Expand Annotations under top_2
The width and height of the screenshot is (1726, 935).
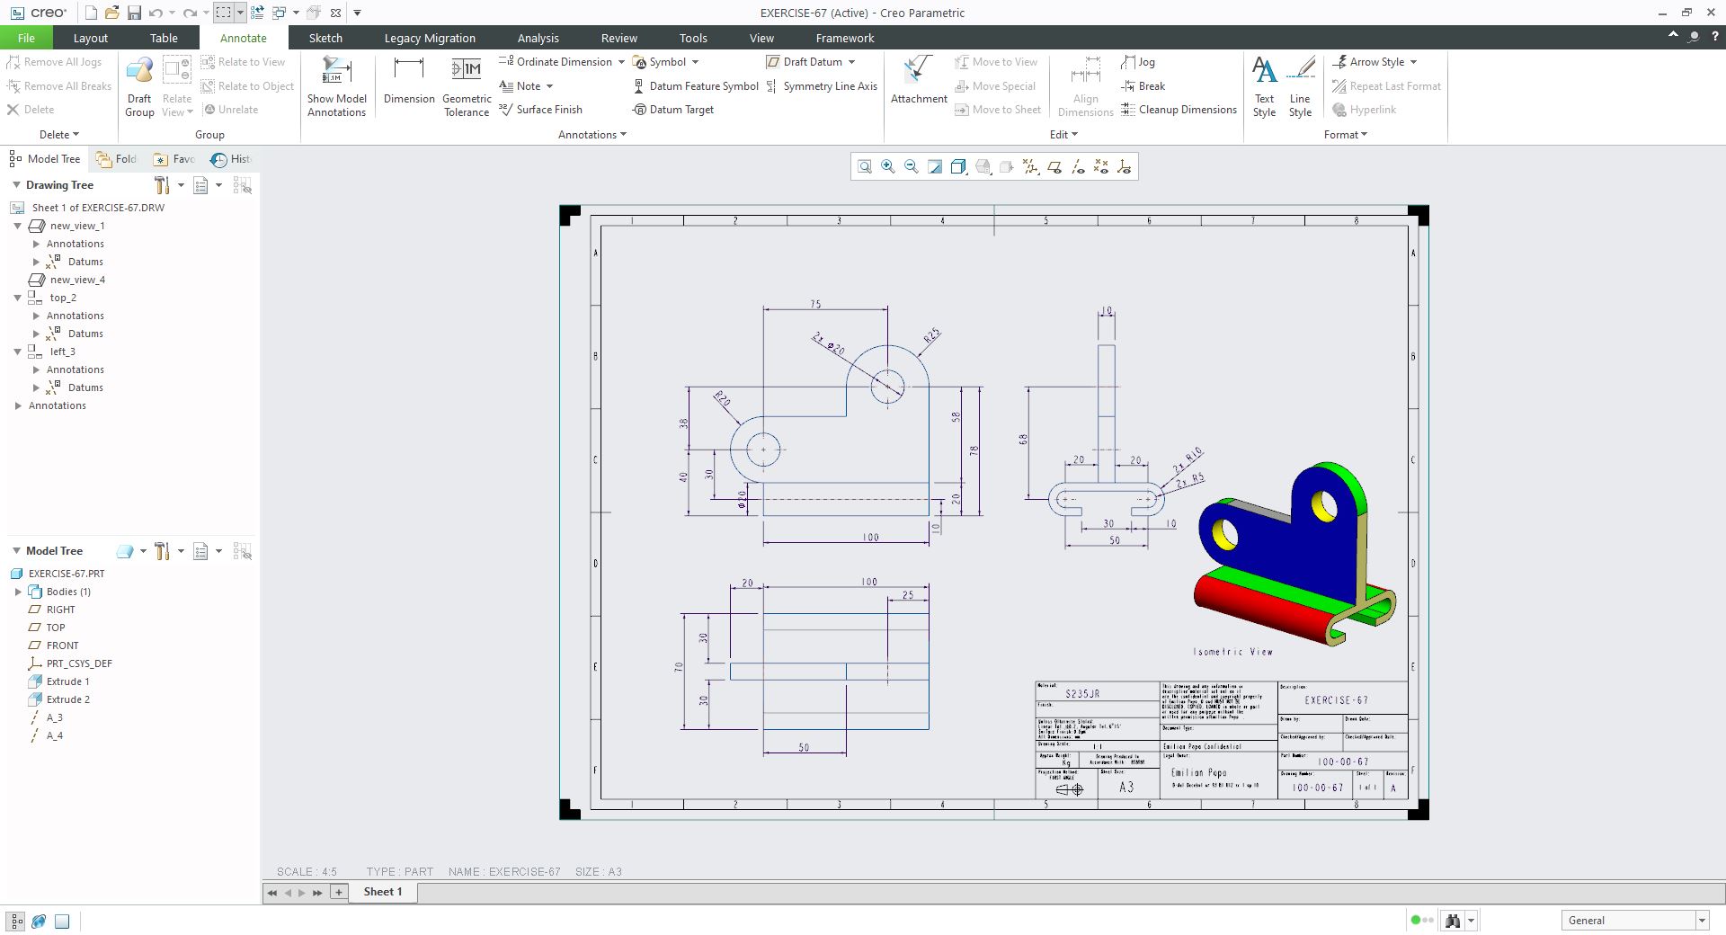(x=36, y=316)
